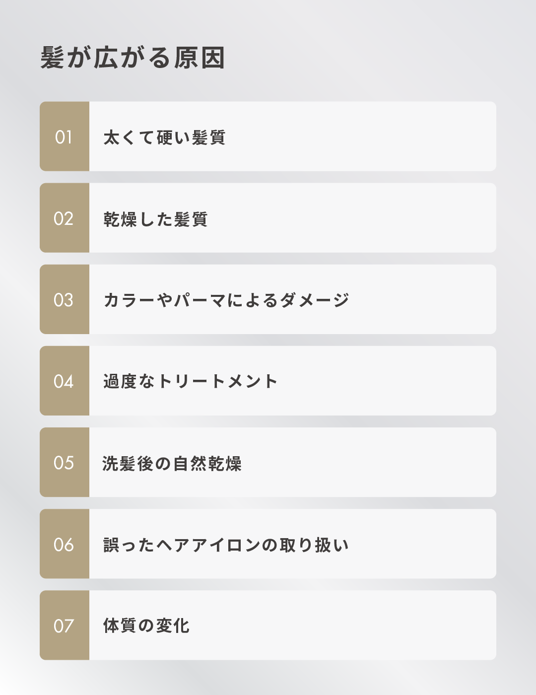Viewport: 536px width, 695px height.
Task: Select the 06 number badge
Action: point(64,544)
